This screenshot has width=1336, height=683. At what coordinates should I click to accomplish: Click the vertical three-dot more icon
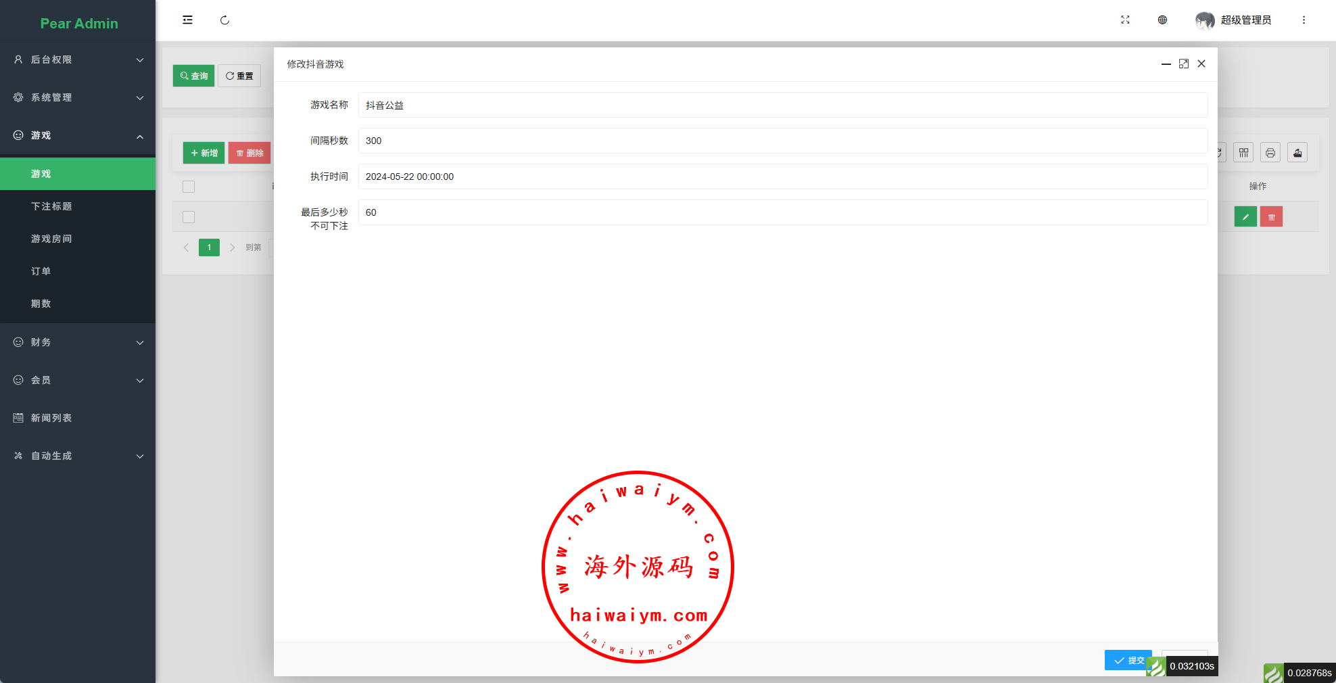click(1304, 20)
